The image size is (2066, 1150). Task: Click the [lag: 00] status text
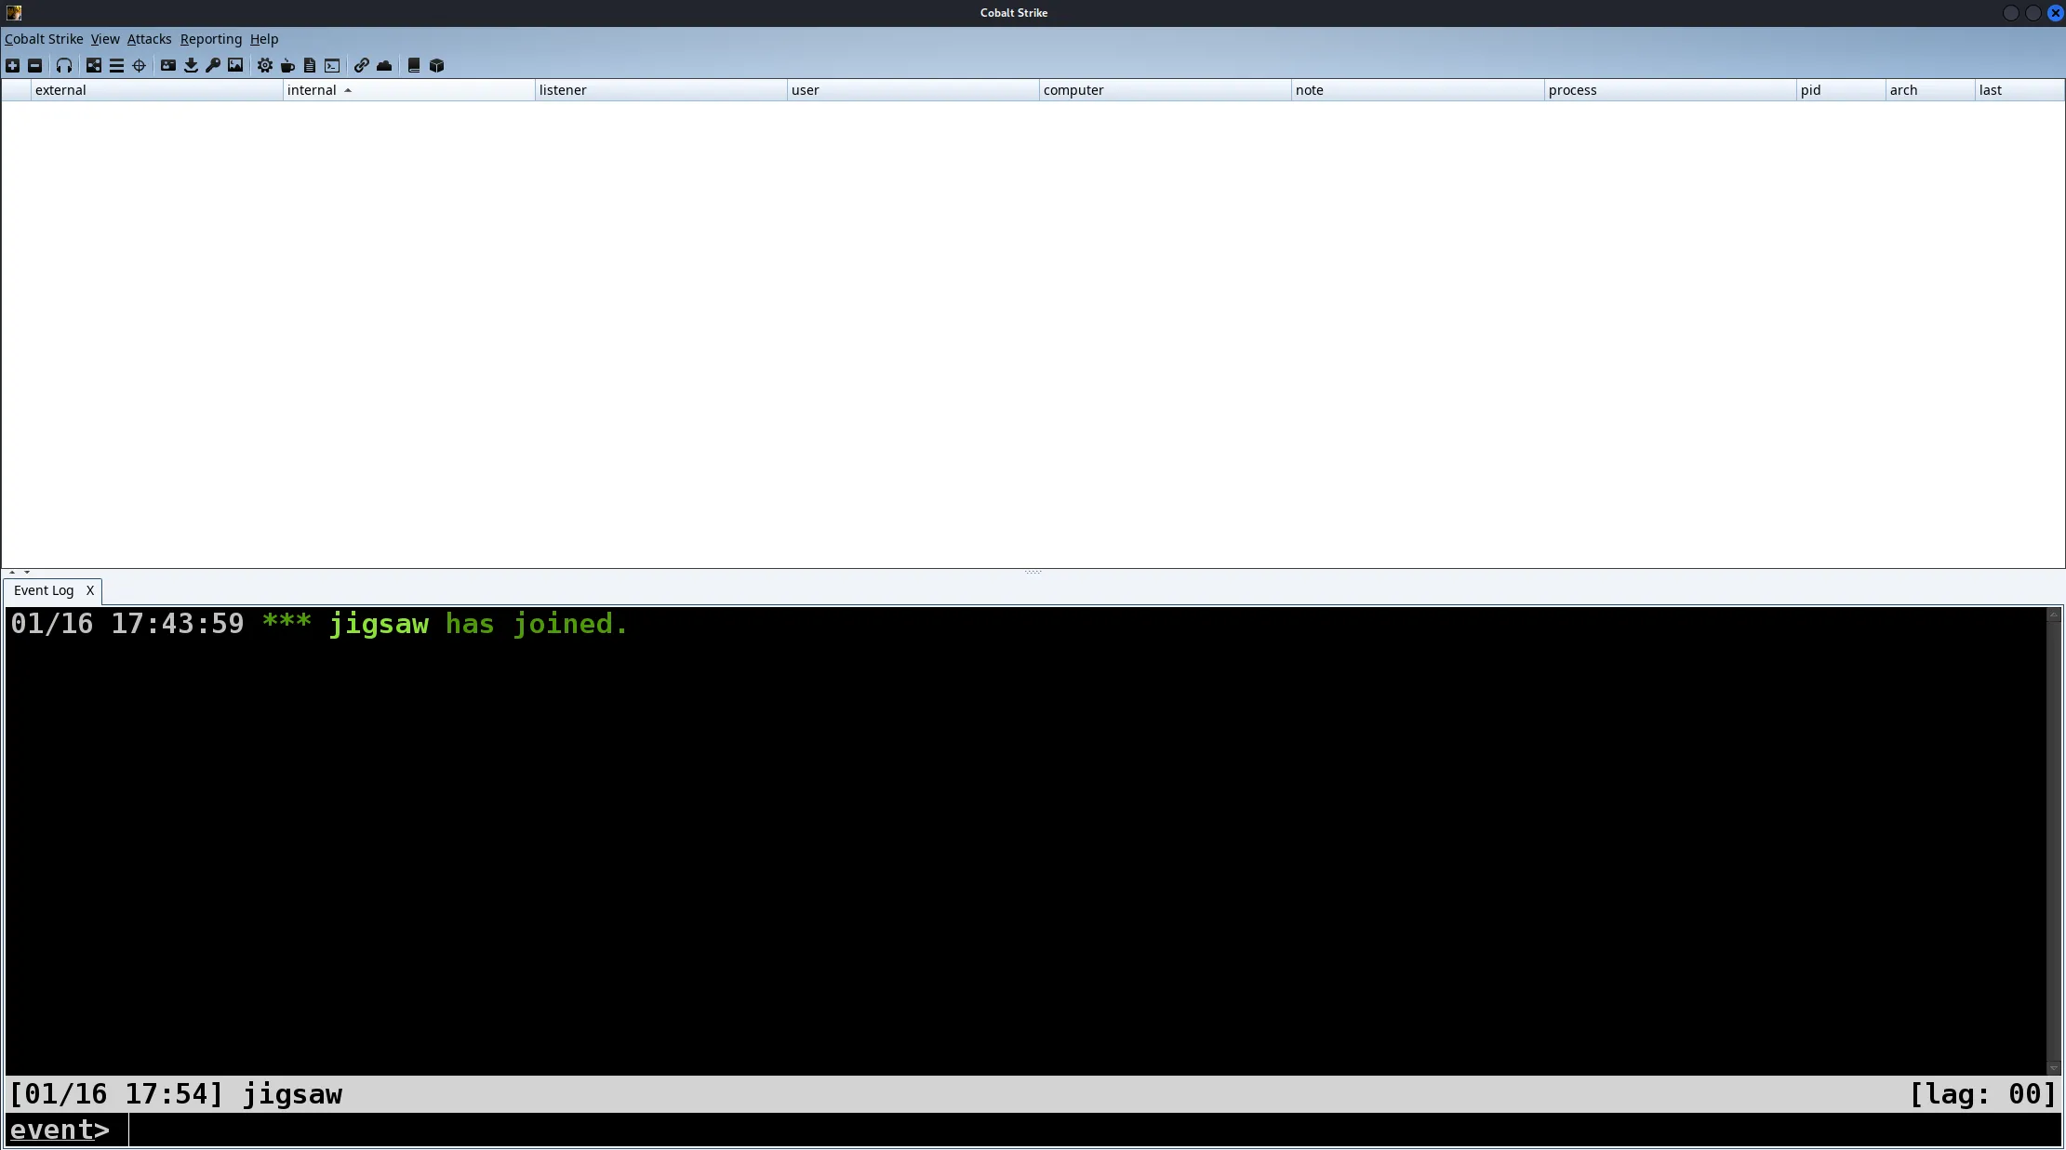1982,1093
